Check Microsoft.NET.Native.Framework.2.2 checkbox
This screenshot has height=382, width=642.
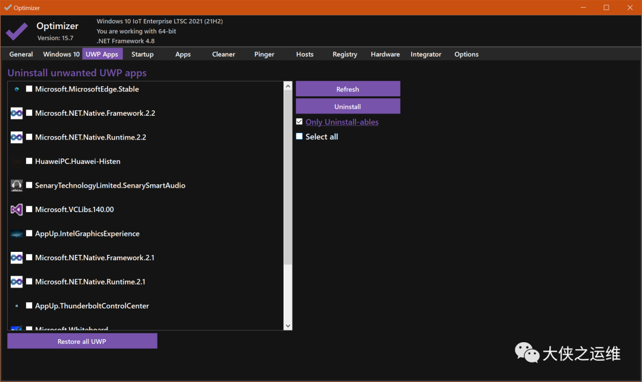pos(29,113)
